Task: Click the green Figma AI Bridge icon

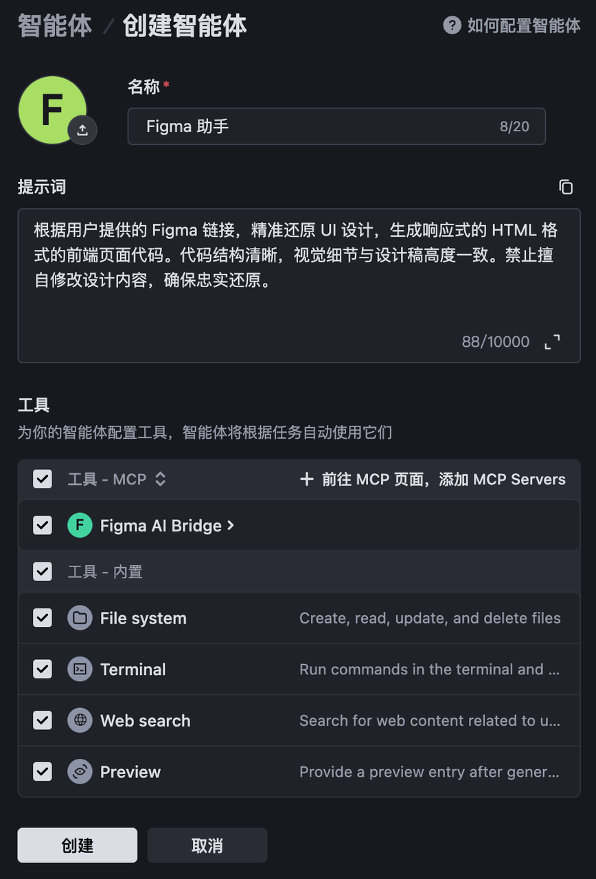Action: [x=80, y=525]
